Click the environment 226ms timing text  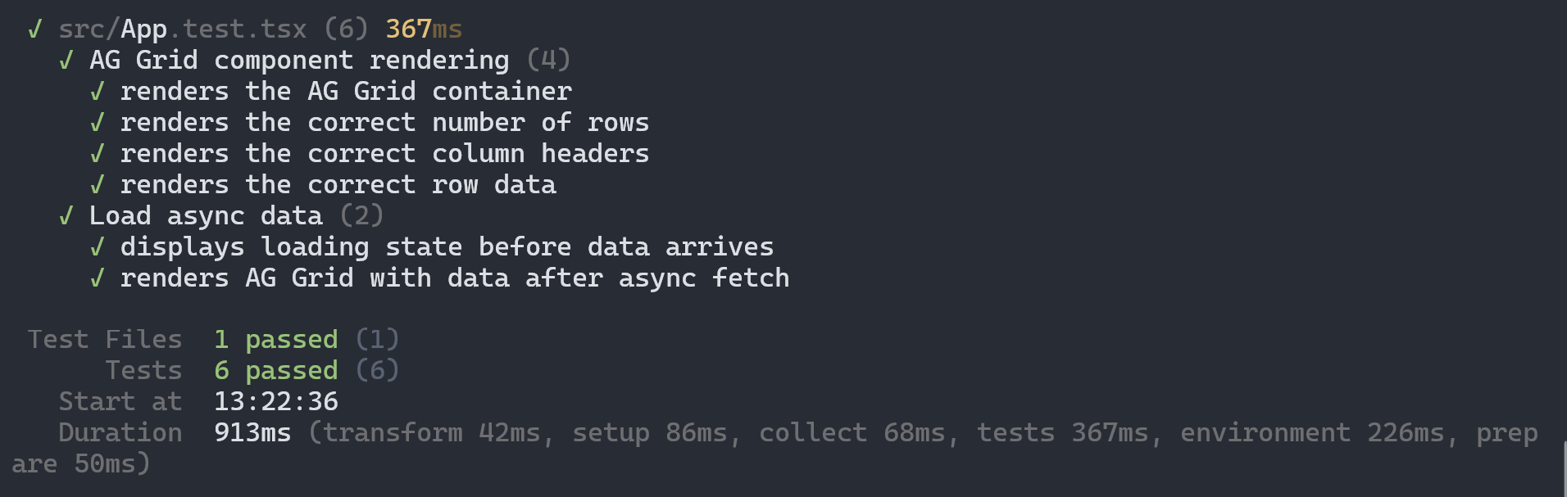click(1311, 433)
